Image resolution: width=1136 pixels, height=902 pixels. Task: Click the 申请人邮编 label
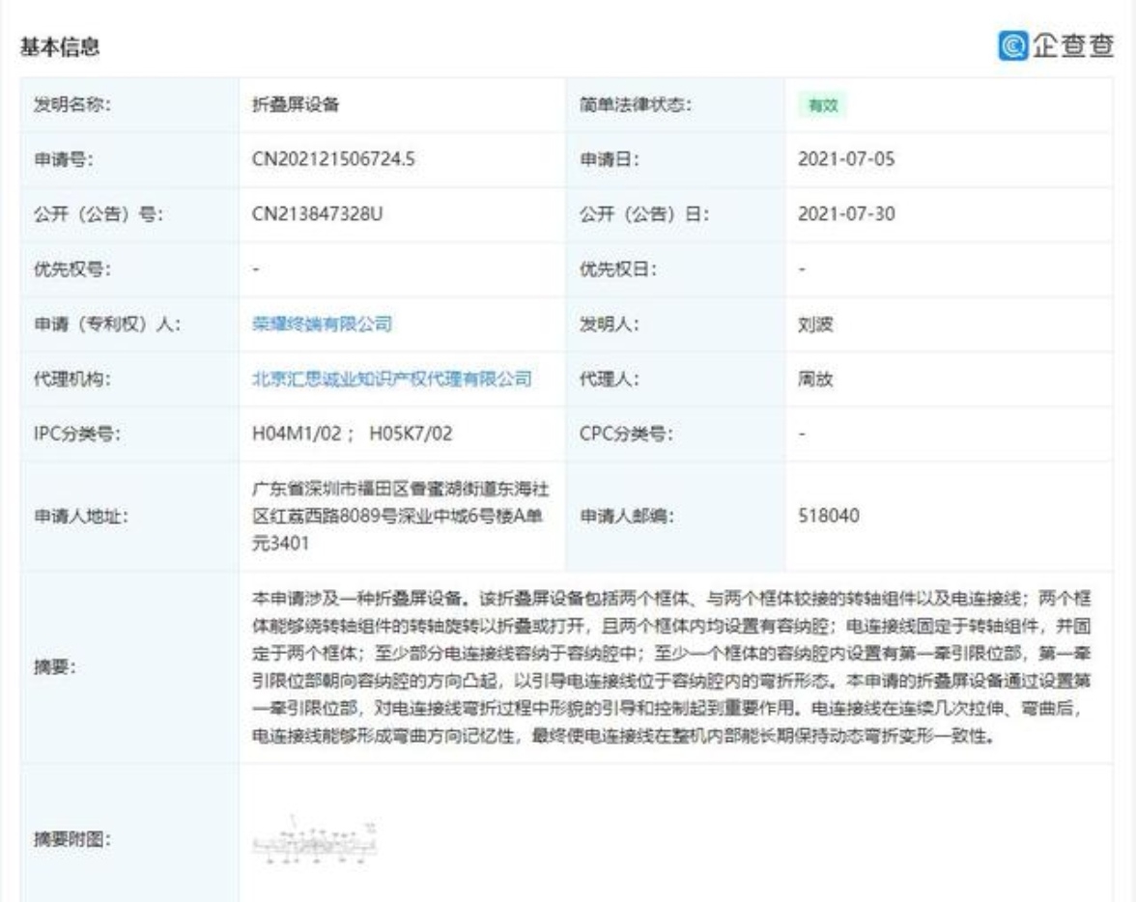tap(627, 517)
